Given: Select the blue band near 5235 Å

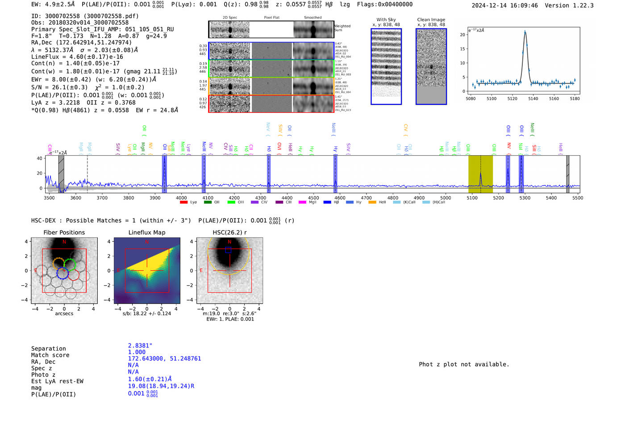Looking at the screenshot, I should click(508, 174).
